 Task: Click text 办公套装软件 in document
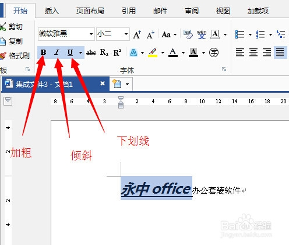[217, 191]
